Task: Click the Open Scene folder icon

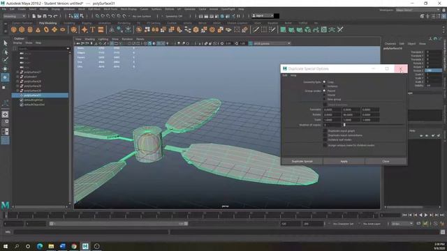Action: (x=39, y=16)
